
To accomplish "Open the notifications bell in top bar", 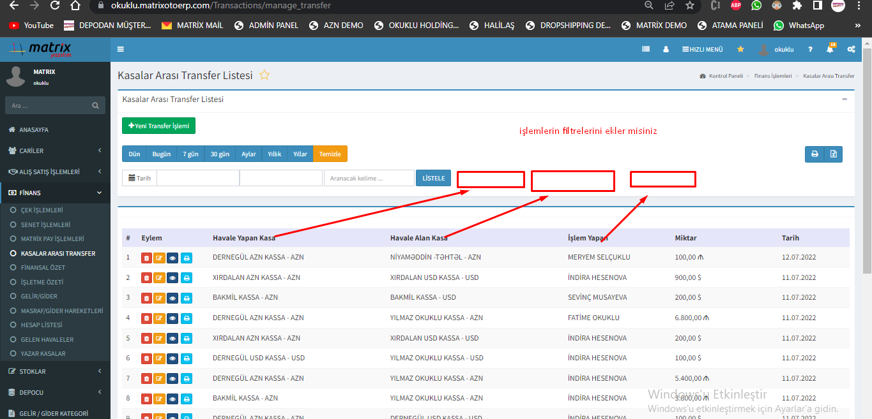I will (x=830, y=50).
